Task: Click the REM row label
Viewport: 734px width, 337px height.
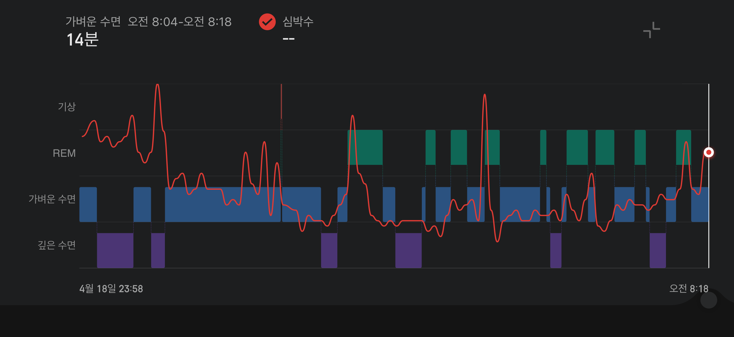Action: click(64, 153)
